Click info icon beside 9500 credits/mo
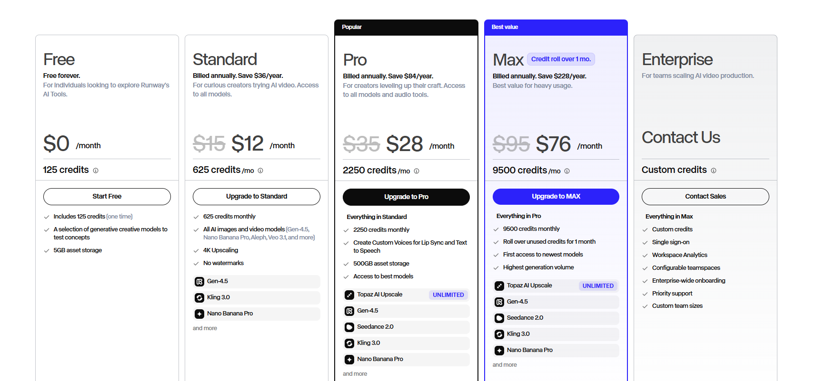825x381 pixels. 567,171
